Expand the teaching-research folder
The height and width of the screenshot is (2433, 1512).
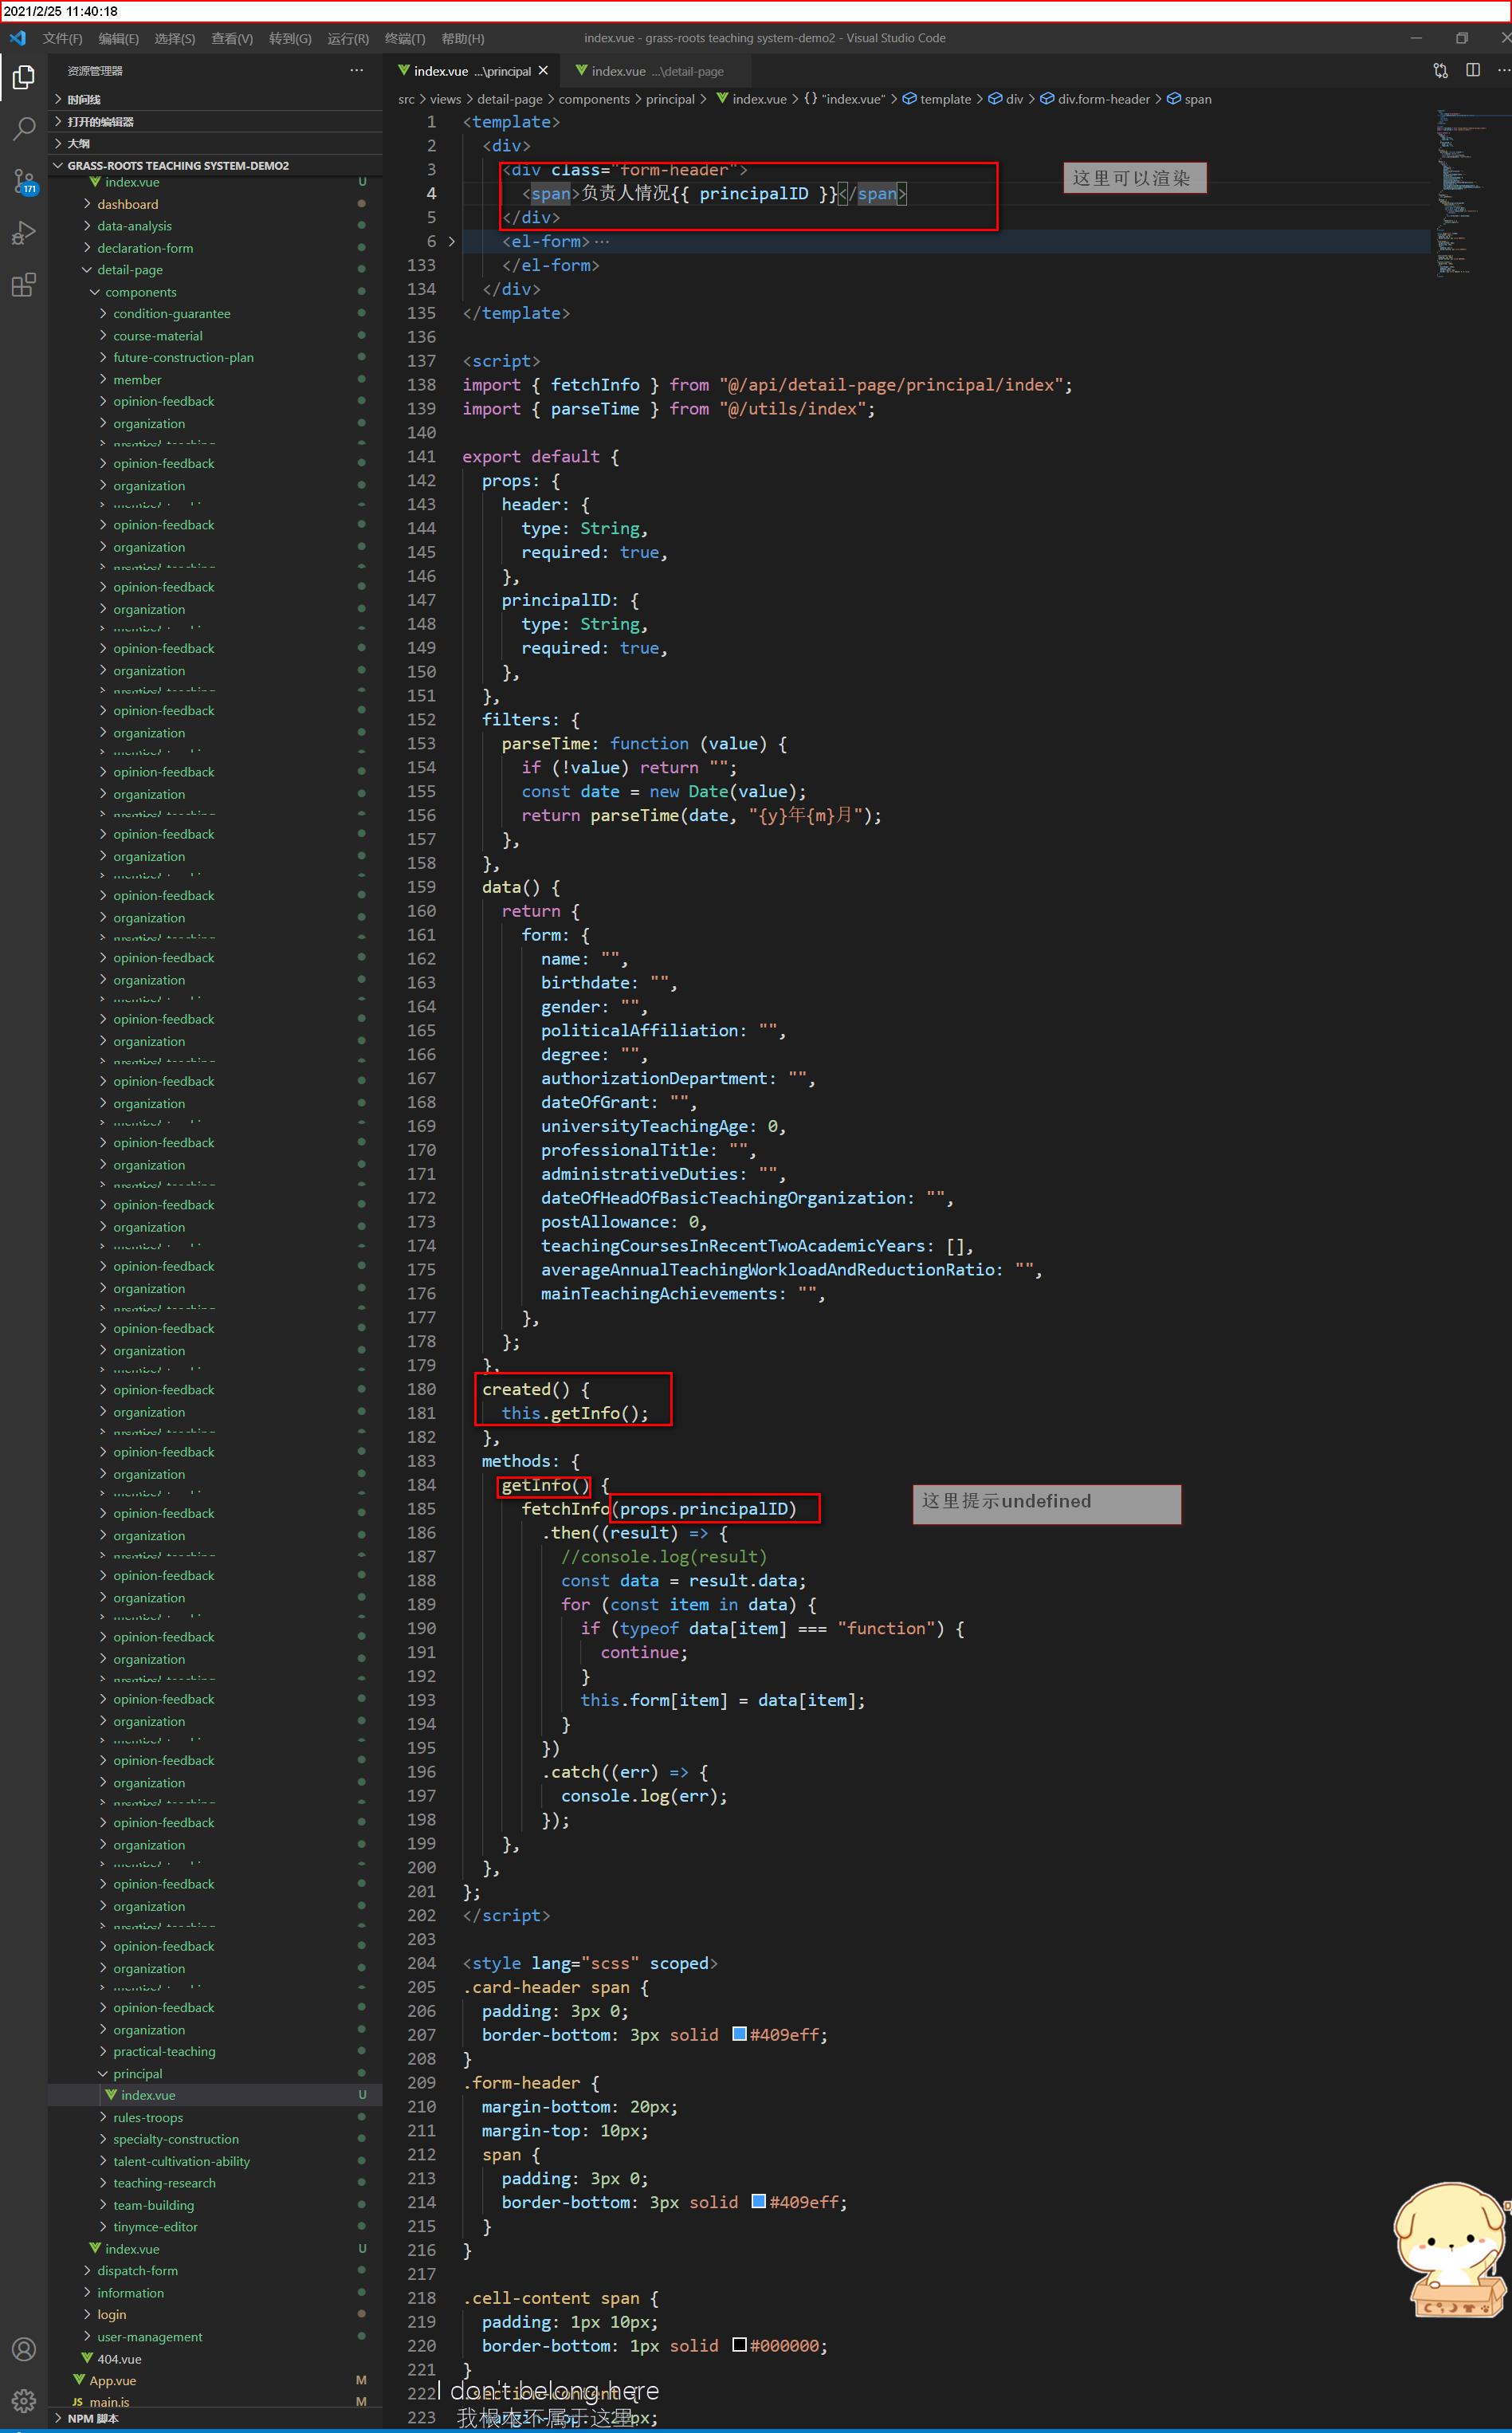[x=215, y=2184]
